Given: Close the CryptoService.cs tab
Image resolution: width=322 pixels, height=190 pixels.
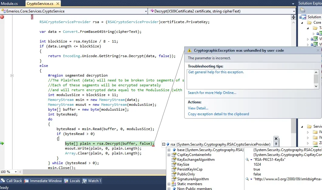Looking at the screenshot, I should 58,3.
